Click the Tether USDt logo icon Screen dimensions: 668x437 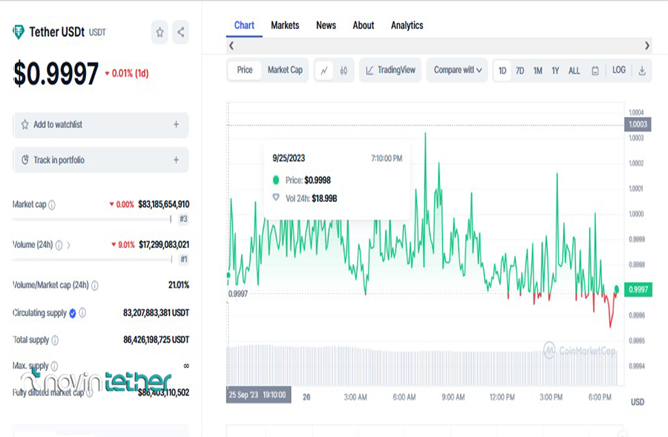click(19, 32)
